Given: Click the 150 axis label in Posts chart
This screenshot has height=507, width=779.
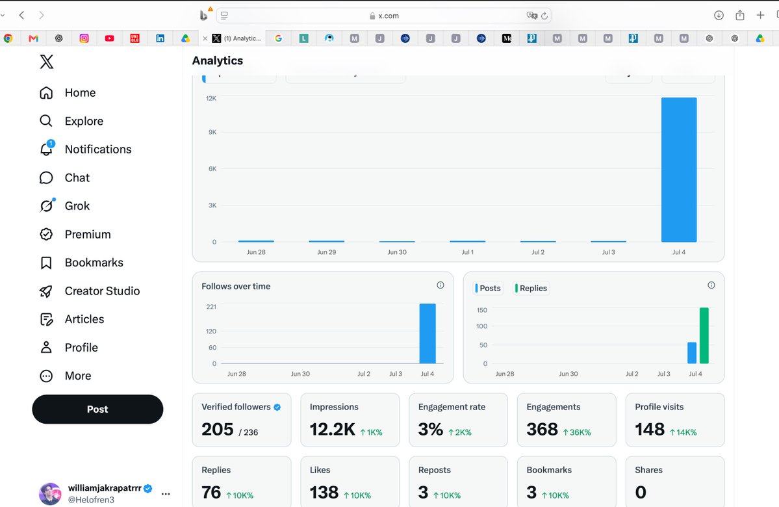Looking at the screenshot, I should (x=482, y=310).
